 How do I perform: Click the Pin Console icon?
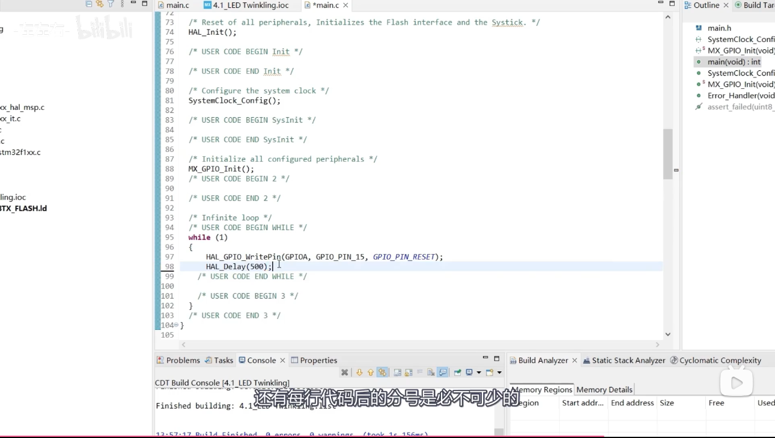[458, 373]
